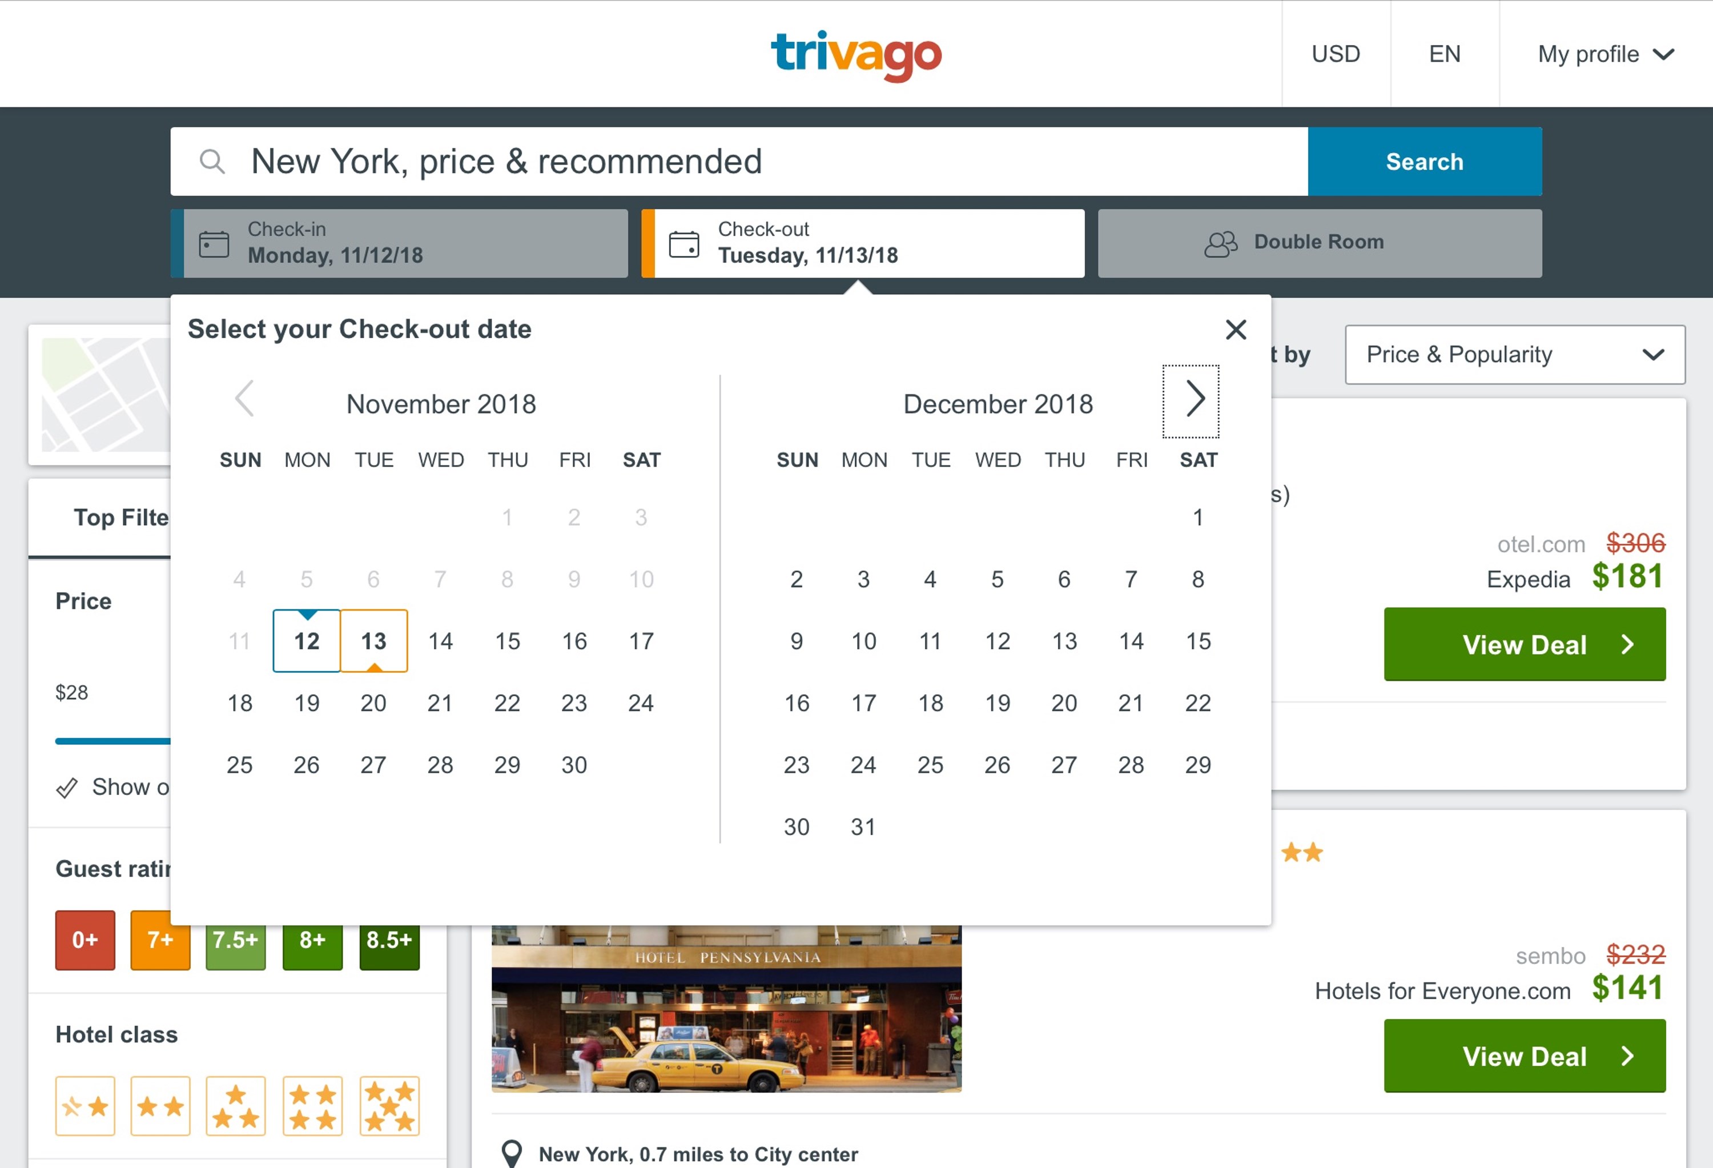The width and height of the screenshot is (1713, 1168).
Task: Open the USD currency selector
Action: coord(1335,54)
